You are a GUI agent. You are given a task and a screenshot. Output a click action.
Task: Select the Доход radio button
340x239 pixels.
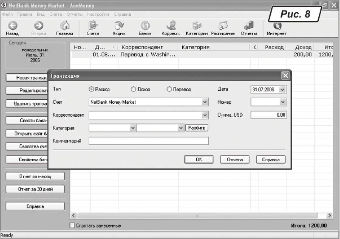coord(133,90)
